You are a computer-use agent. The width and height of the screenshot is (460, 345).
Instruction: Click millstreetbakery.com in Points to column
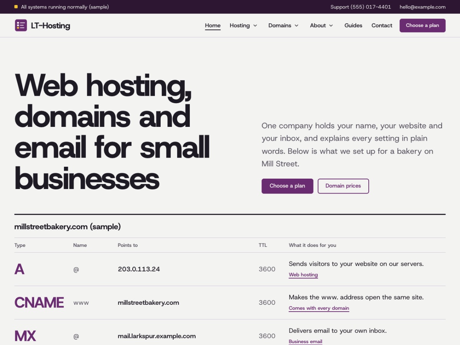click(148, 303)
